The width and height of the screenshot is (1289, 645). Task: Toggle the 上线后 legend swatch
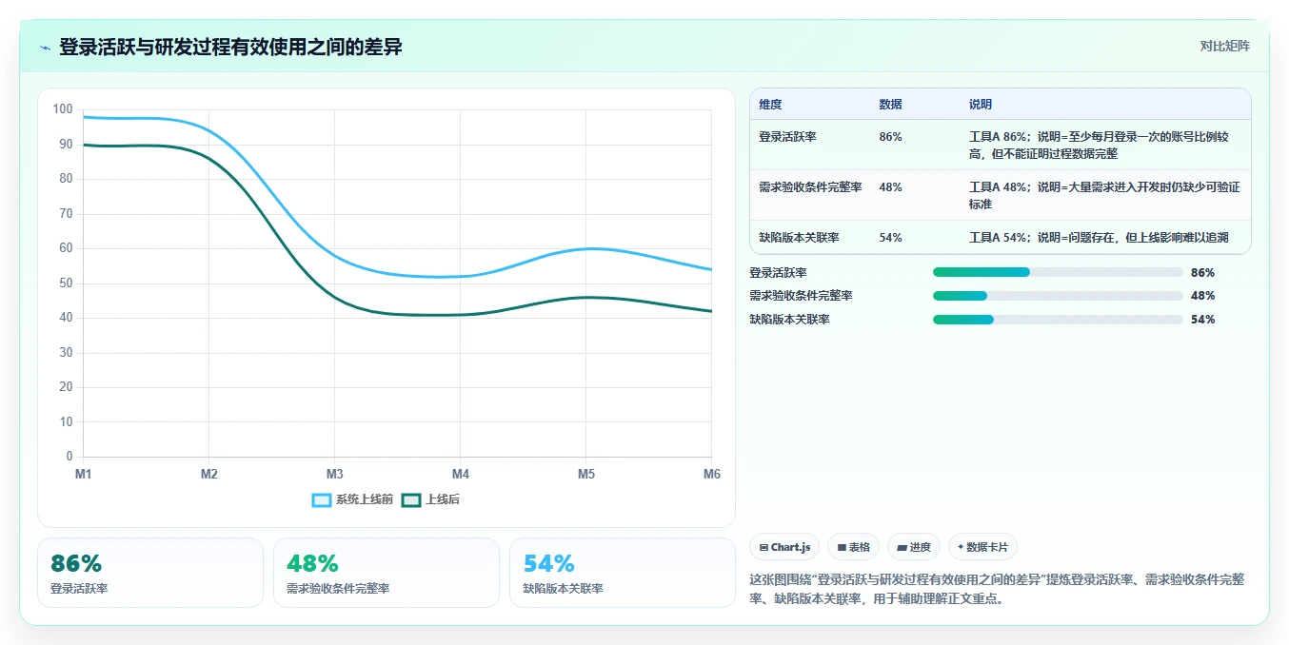(411, 499)
